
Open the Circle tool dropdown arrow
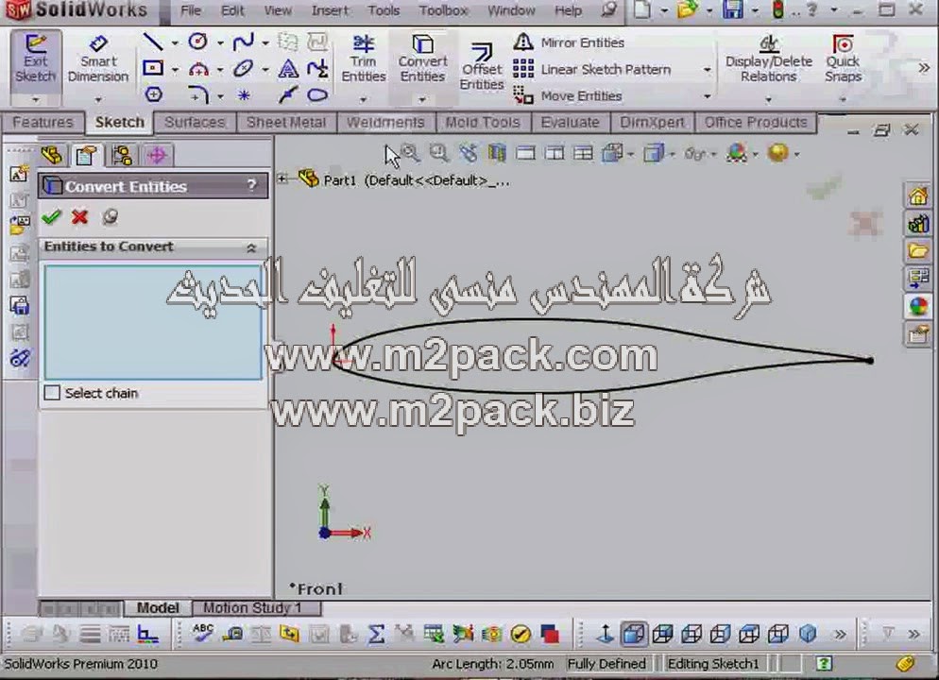point(220,43)
